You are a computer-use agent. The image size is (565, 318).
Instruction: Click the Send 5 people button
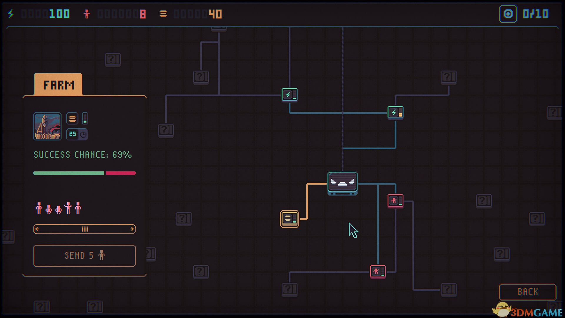tap(84, 256)
